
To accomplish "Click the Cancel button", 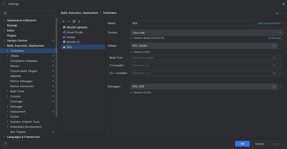I will tap(259, 144).
